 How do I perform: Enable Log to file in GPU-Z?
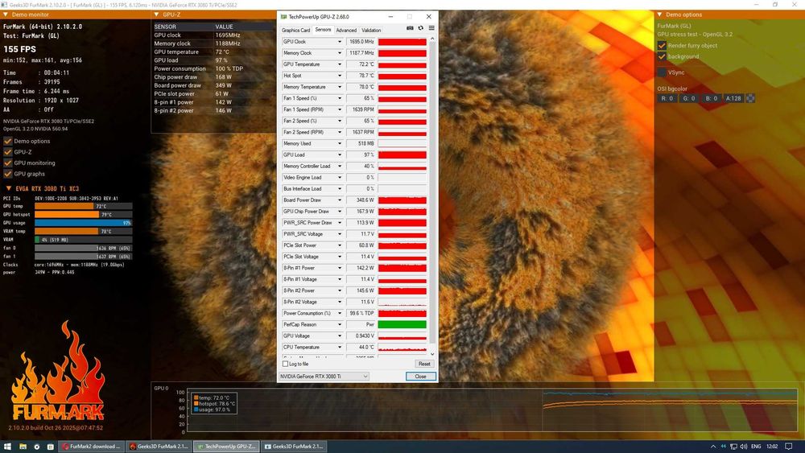point(286,364)
